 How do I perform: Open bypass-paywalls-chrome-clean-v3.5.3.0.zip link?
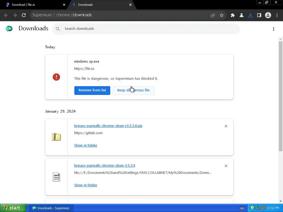coord(108,126)
